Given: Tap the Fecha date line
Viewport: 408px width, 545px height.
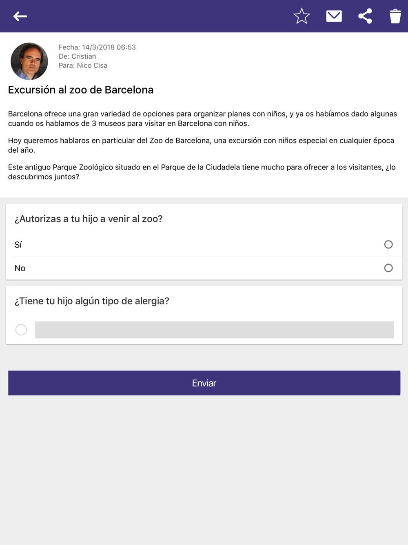Looking at the screenshot, I should tap(97, 47).
